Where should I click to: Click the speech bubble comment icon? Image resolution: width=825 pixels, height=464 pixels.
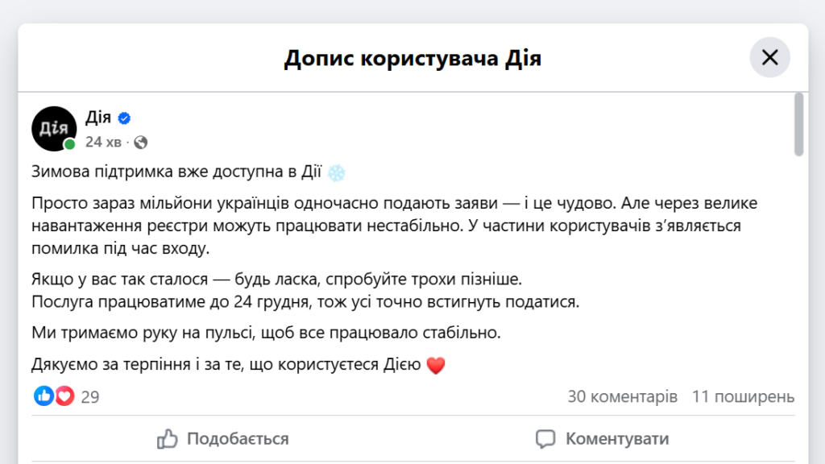click(545, 439)
